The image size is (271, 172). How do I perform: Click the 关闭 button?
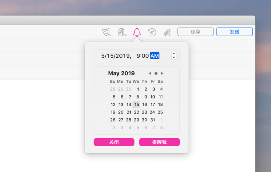pyautogui.click(x=114, y=142)
